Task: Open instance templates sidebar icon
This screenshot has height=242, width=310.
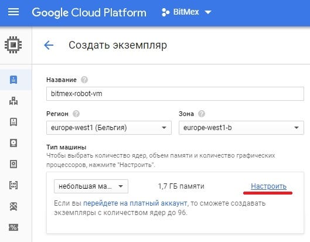Action: coord(13,122)
